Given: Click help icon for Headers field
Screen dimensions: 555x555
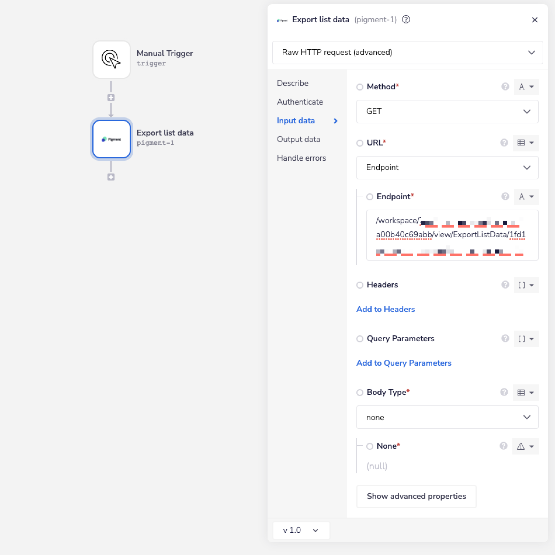Looking at the screenshot, I should [x=505, y=285].
